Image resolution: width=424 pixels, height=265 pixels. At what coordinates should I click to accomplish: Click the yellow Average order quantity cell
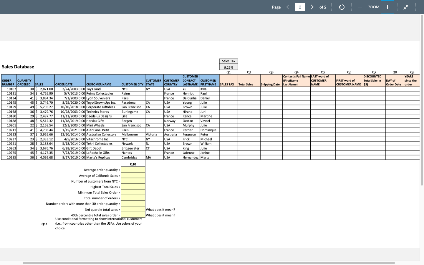[x=133, y=170]
